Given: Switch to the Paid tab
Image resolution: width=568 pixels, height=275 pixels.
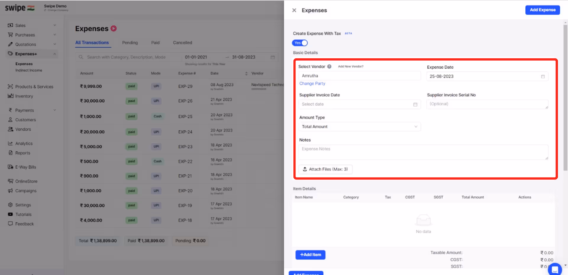Looking at the screenshot, I should [x=155, y=43].
